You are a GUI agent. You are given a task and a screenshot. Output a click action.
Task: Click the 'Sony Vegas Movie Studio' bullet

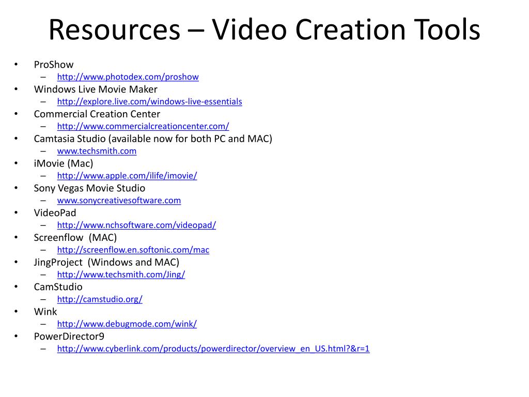(x=89, y=188)
